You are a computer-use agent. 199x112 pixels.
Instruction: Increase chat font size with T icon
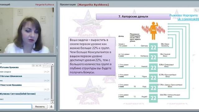pos(44,66)
